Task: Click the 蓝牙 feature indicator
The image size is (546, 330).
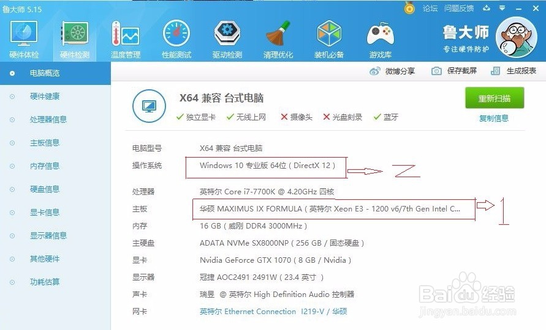Action: click(x=385, y=117)
